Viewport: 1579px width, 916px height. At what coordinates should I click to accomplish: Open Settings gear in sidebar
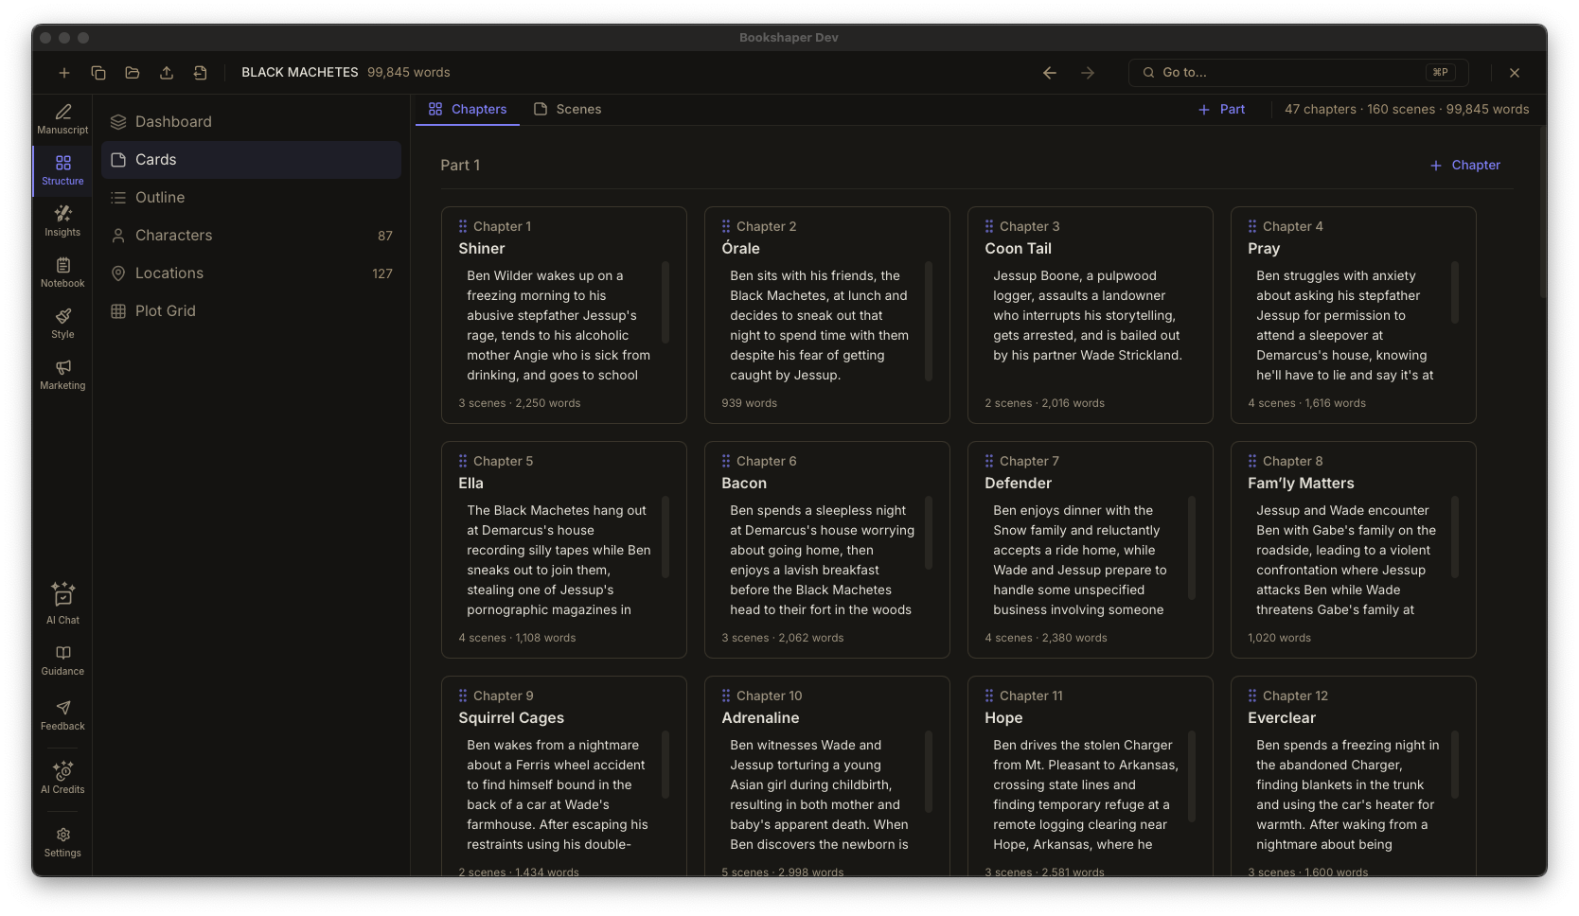coord(62,841)
